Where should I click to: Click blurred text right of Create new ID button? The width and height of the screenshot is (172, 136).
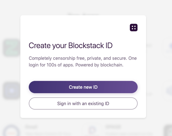point(149,94)
